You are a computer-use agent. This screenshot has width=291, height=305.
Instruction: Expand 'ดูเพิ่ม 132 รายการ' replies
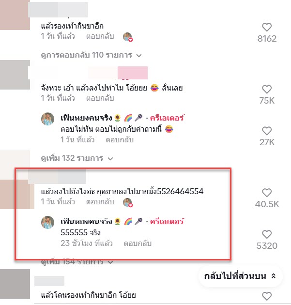(77, 158)
